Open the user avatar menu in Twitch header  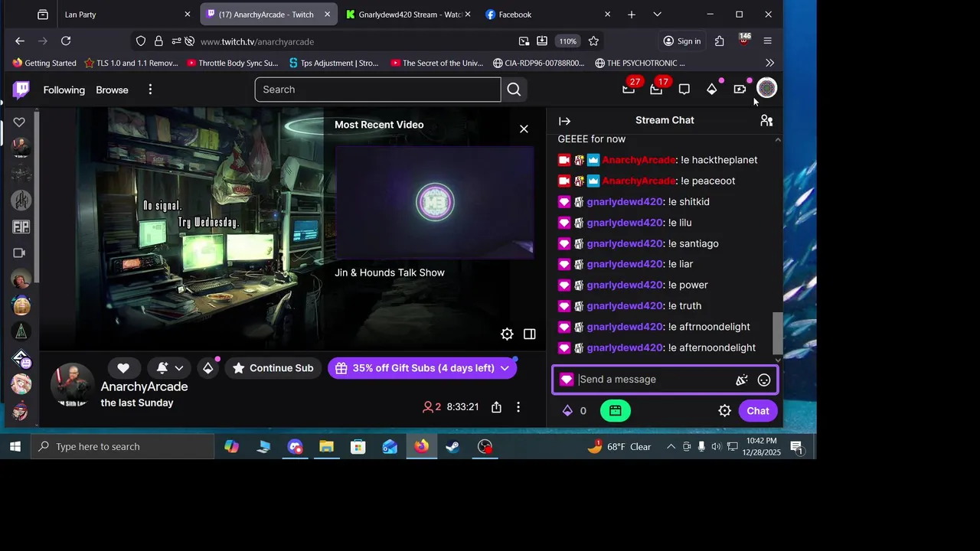(766, 89)
